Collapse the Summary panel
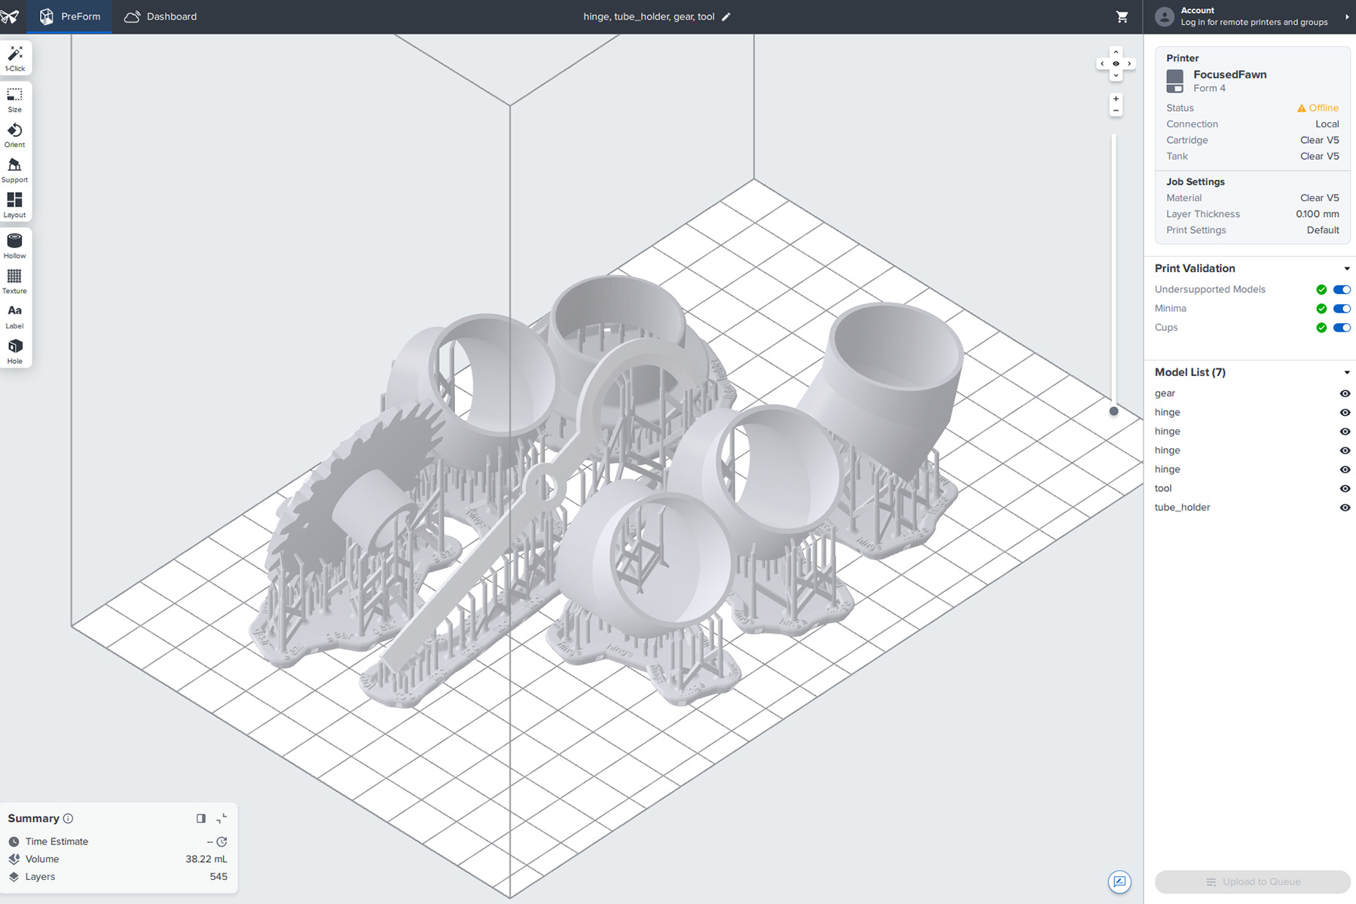This screenshot has height=904, width=1356. (x=221, y=818)
